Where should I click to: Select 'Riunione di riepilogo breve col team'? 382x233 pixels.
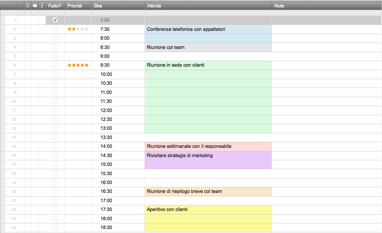(208, 192)
